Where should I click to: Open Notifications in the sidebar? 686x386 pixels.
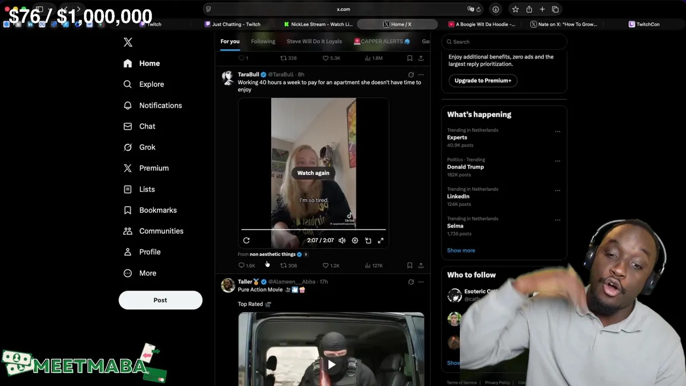pos(153,106)
